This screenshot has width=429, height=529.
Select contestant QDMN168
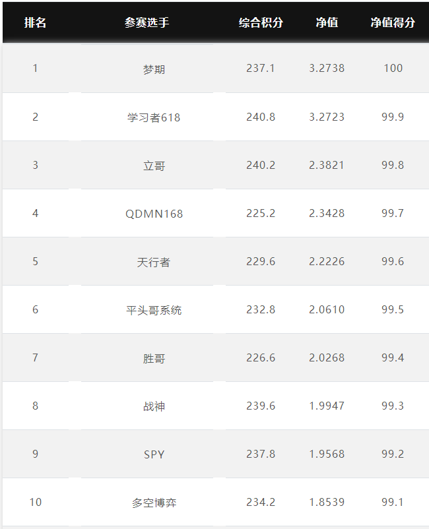pyautogui.click(x=154, y=214)
